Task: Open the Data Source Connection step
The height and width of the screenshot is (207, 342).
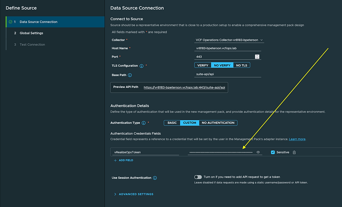Action: tap(38, 22)
